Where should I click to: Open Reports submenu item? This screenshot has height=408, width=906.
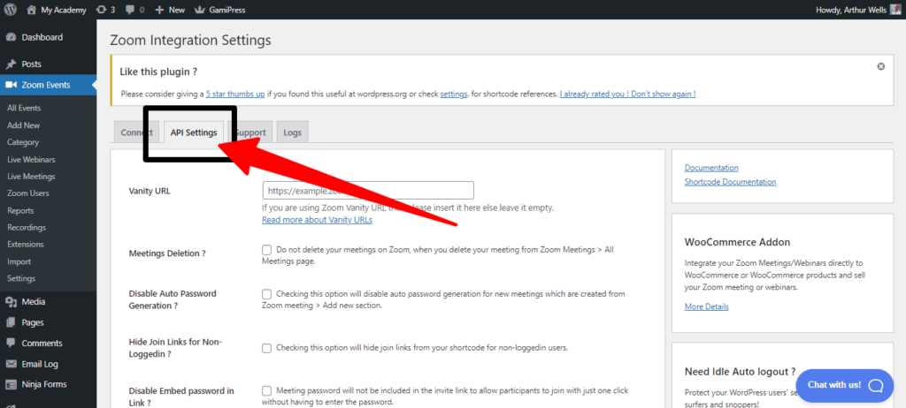tap(21, 211)
